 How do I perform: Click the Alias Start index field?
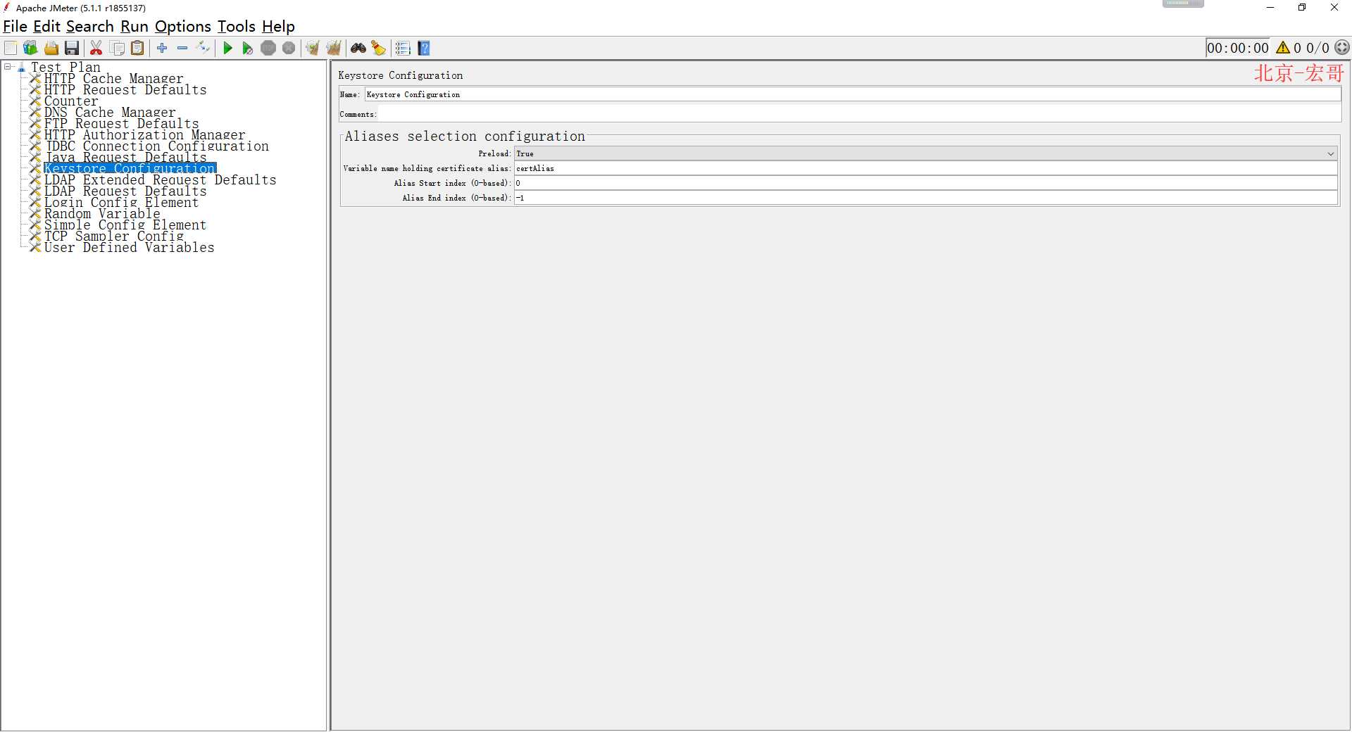pos(925,183)
